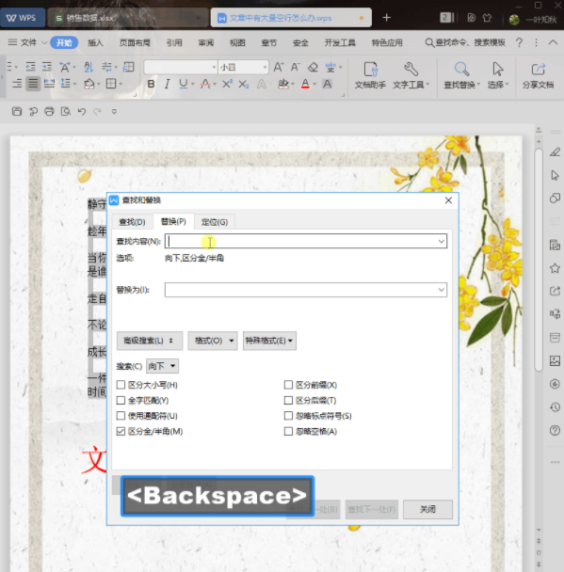
Task: Select the 替换(P) tab
Action: pos(173,221)
